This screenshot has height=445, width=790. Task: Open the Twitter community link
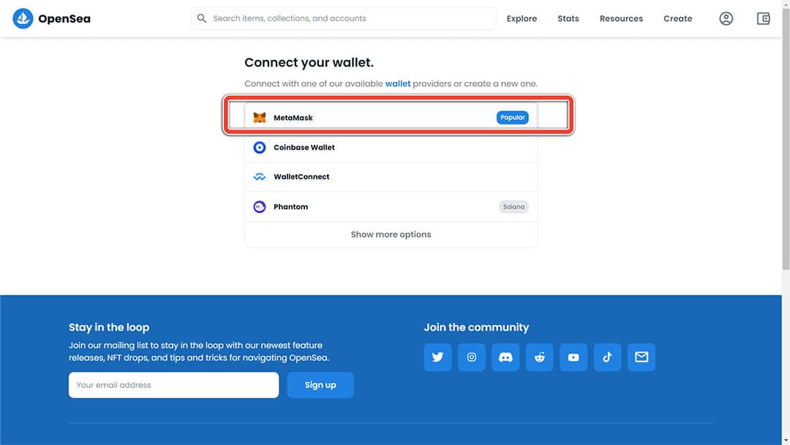pyautogui.click(x=437, y=357)
